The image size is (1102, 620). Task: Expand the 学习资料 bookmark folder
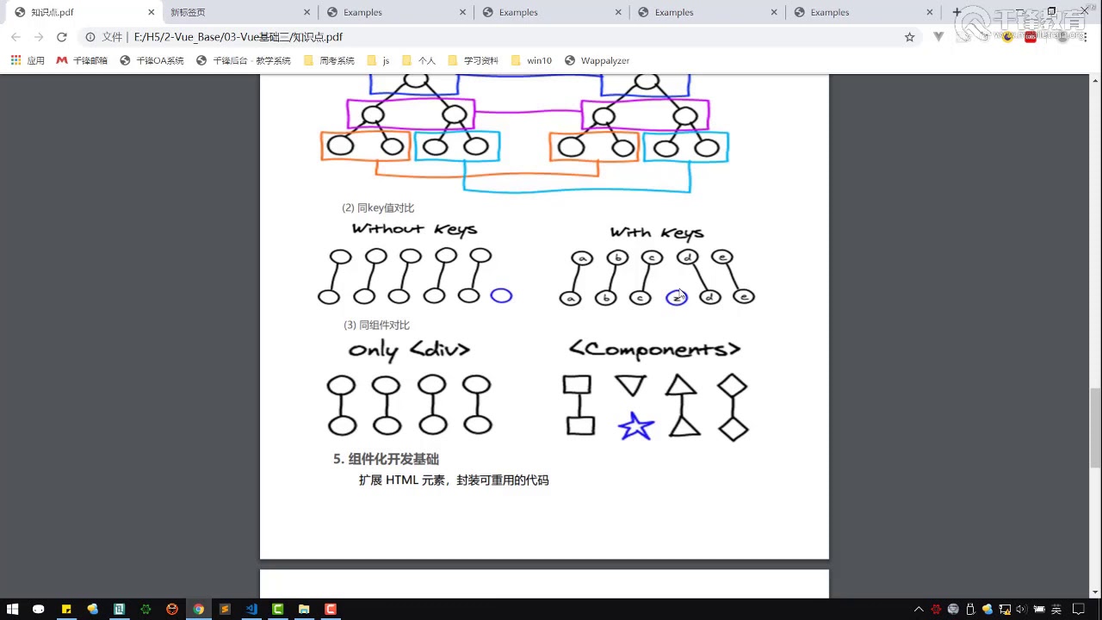[473, 60]
